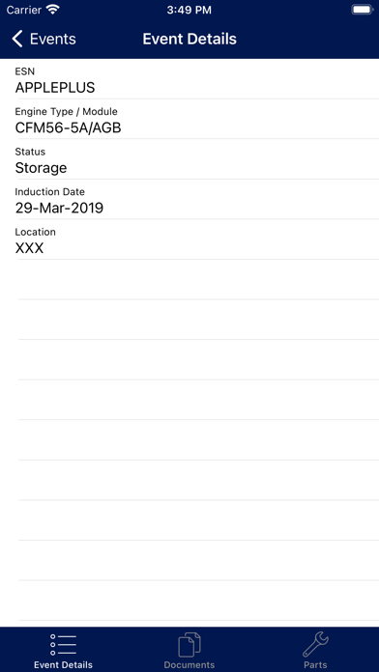Screen dimensions: 379x672
Task: Select the Event Details list icon
Action: [x=63, y=645]
